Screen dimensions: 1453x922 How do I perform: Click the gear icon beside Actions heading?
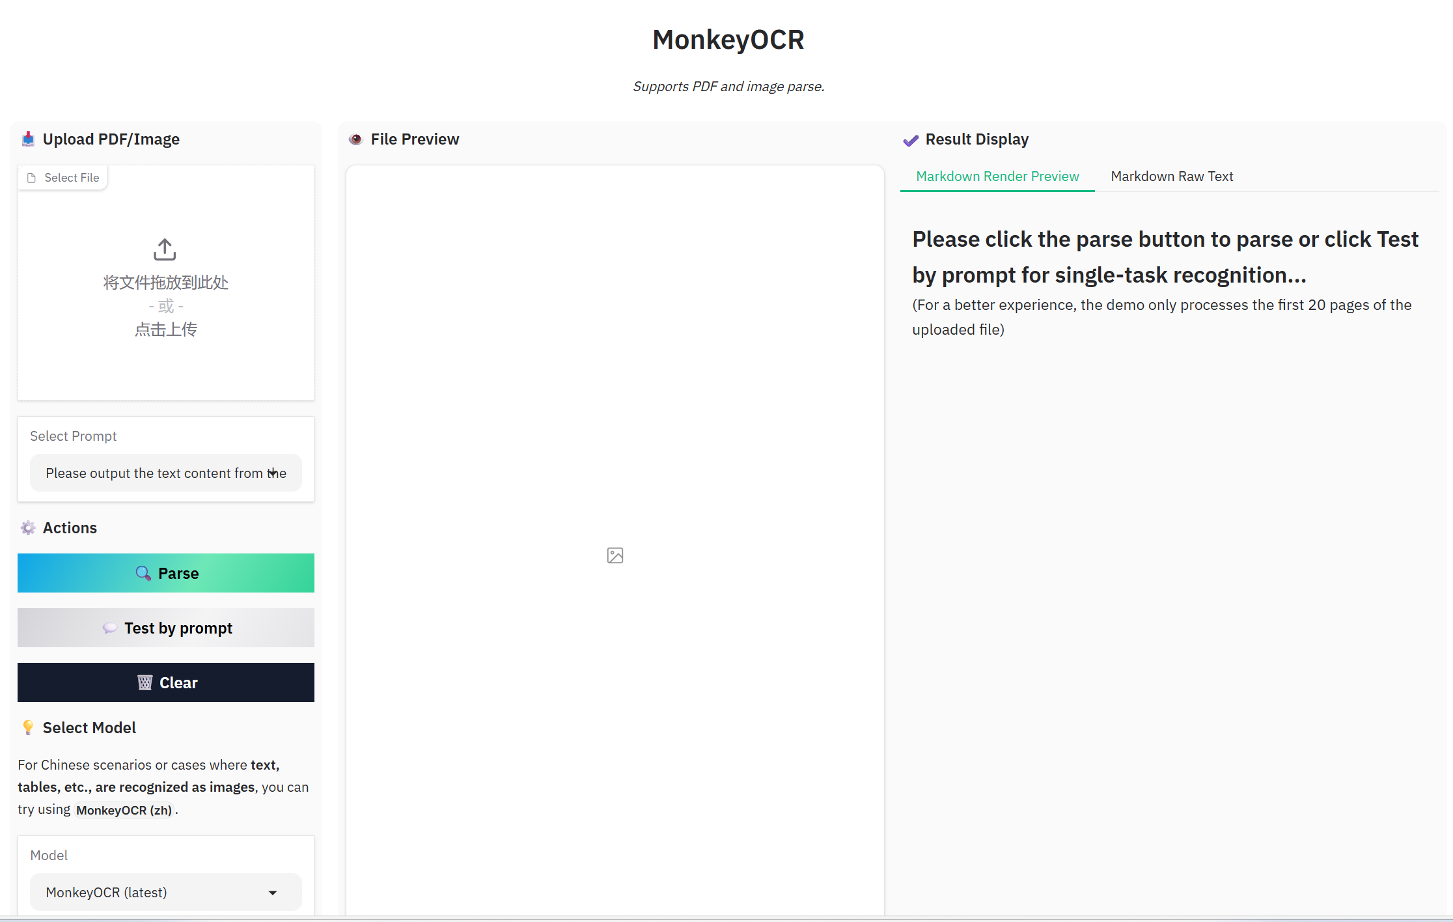[x=28, y=528]
